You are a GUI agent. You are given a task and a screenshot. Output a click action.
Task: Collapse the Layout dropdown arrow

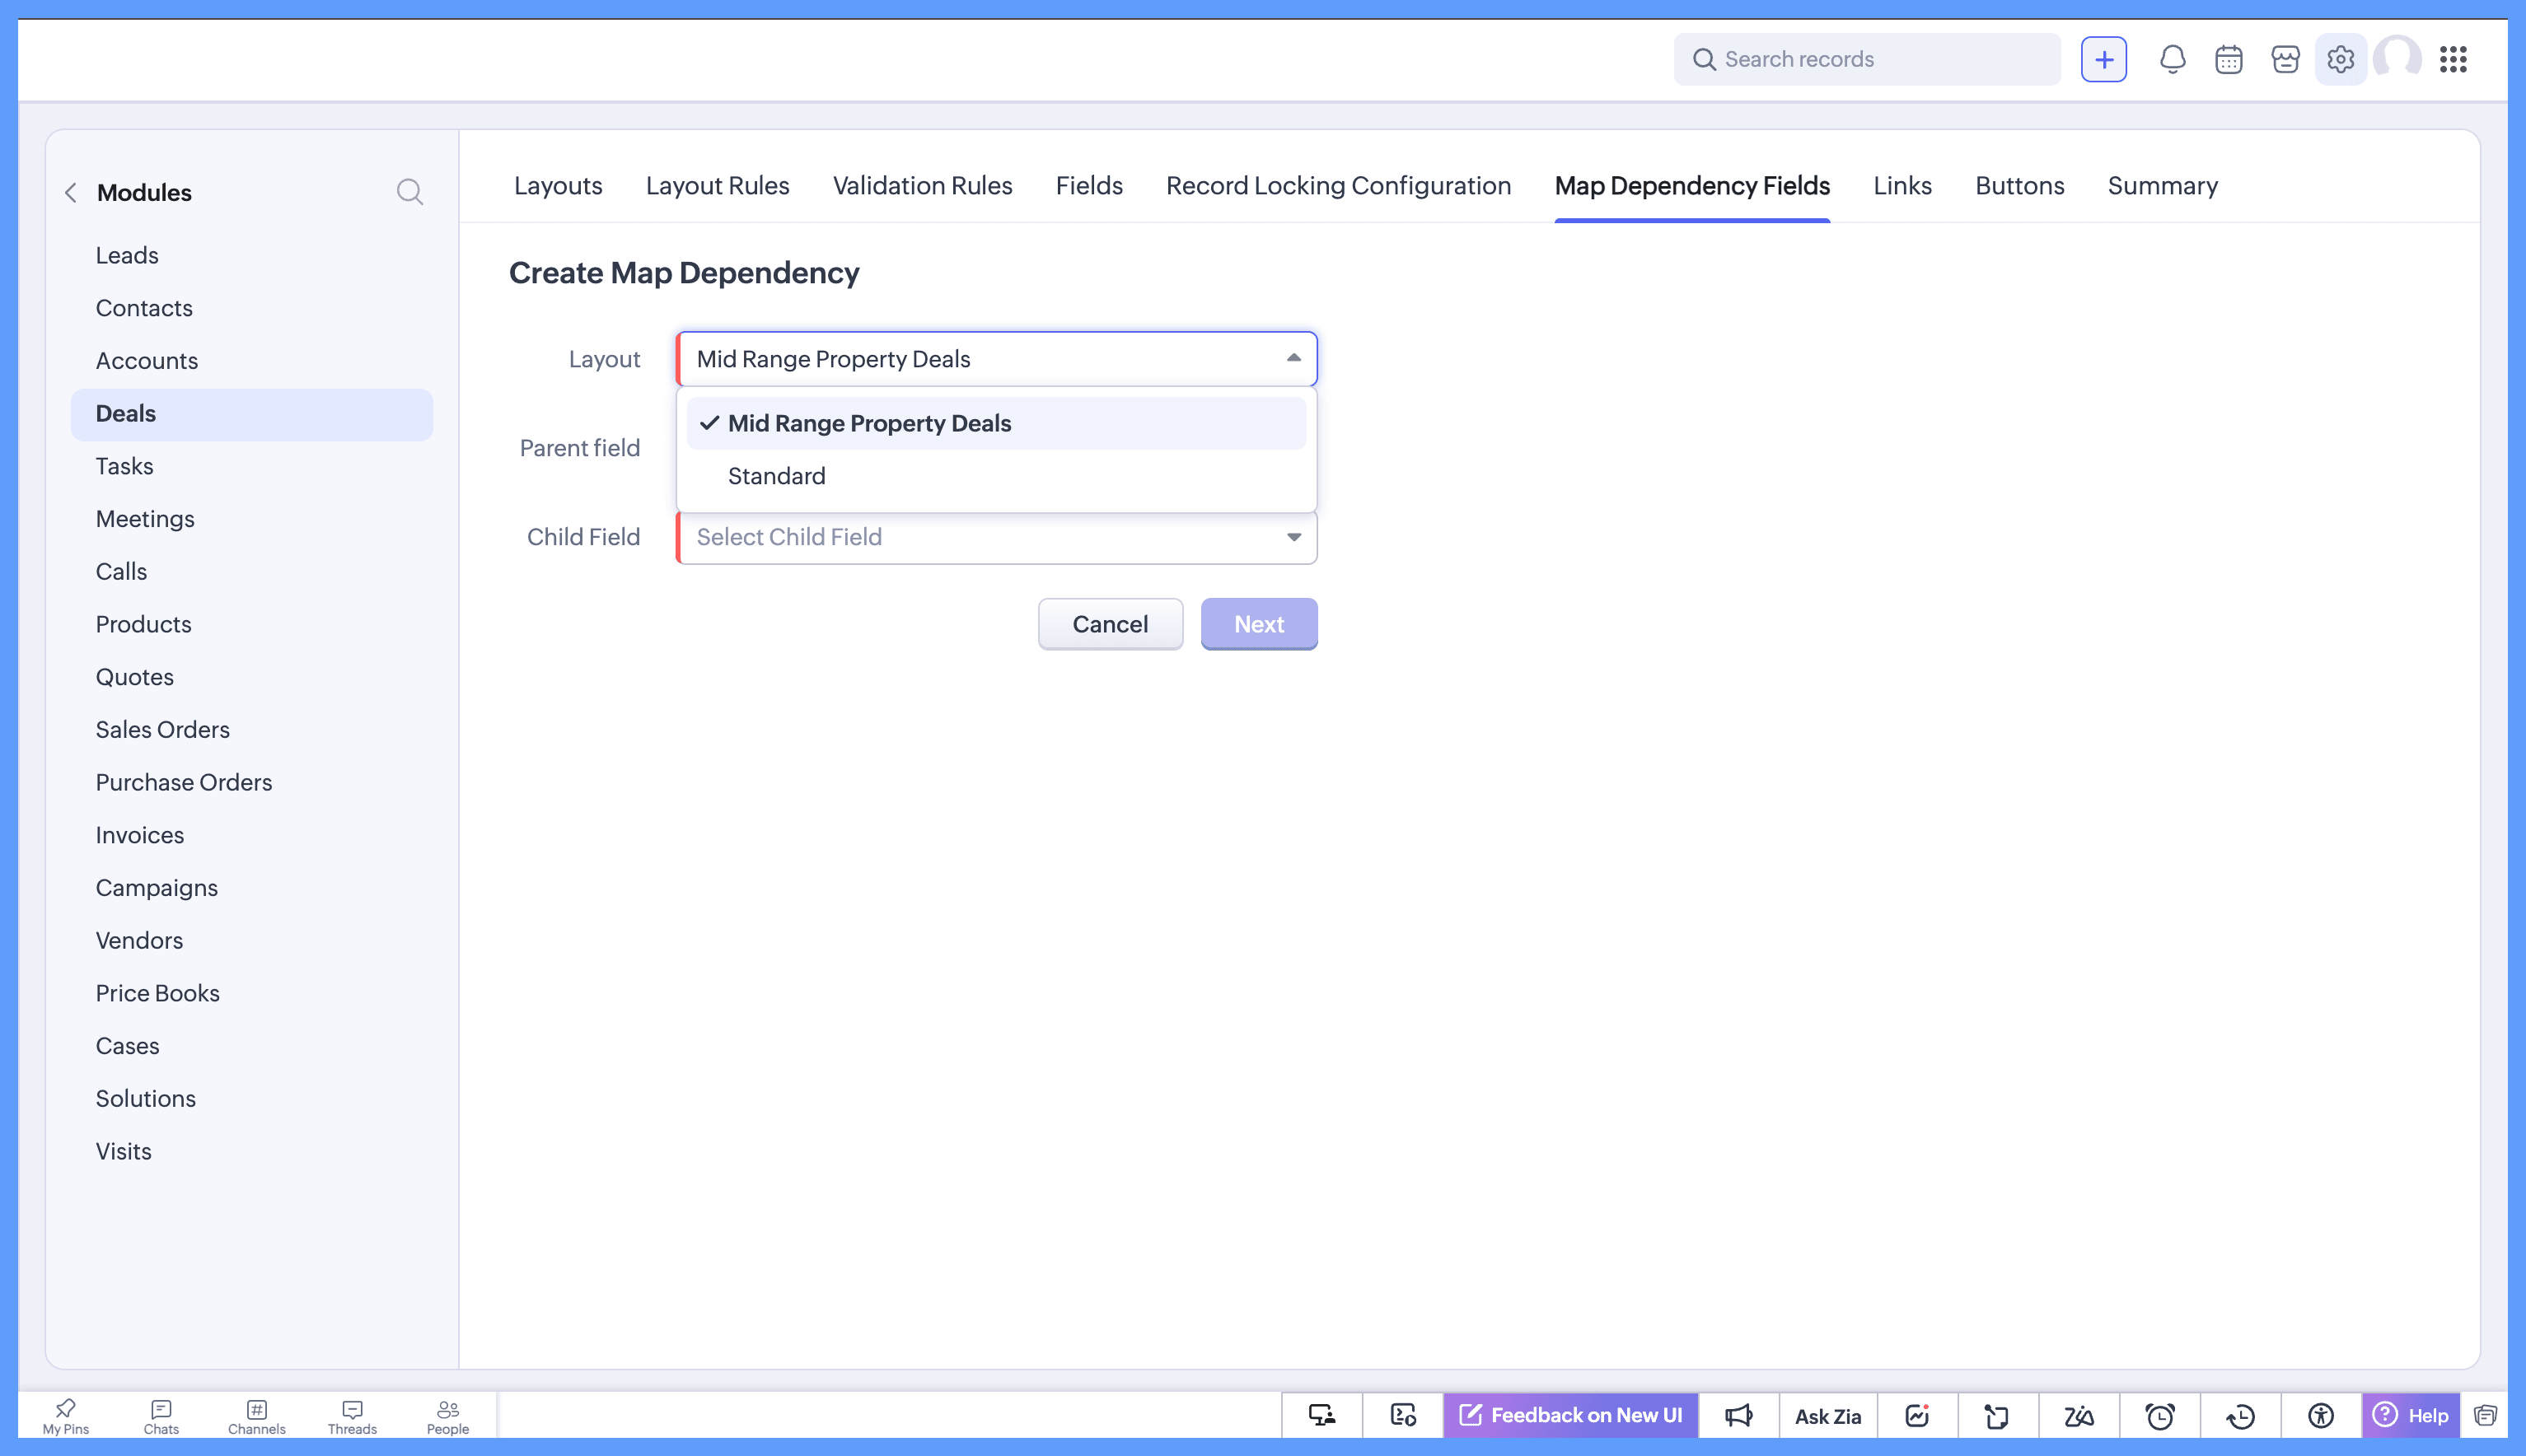point(1293,358)
